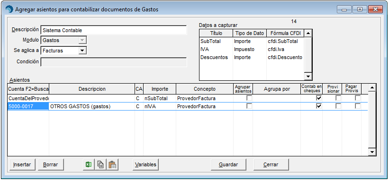This screenshot has width=389, height=180.
Task: Click the down arrow of the Asientos scrollbar
Action: coord(372,152)
